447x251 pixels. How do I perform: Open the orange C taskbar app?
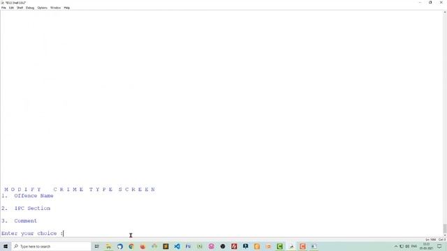click(x=302, y=246)
